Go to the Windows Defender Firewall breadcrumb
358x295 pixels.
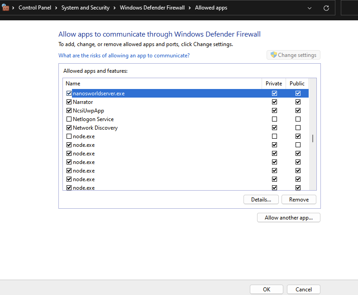point(152,8)
